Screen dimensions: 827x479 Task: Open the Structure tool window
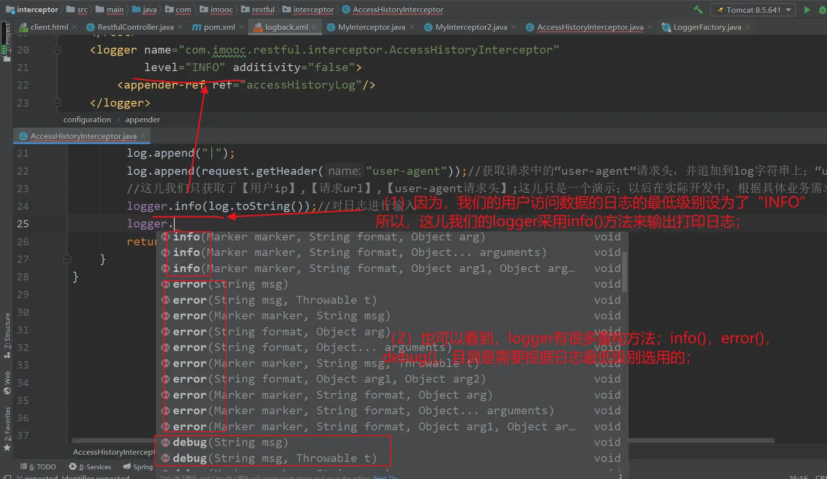tap(7, 335)
